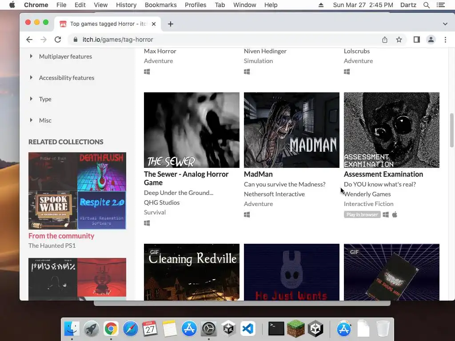The width and height of the screenshot is (455, 341).
Task: Click the Windows icon under Lolscrubs
Action: pyautogui.click(x=347, y=71)
